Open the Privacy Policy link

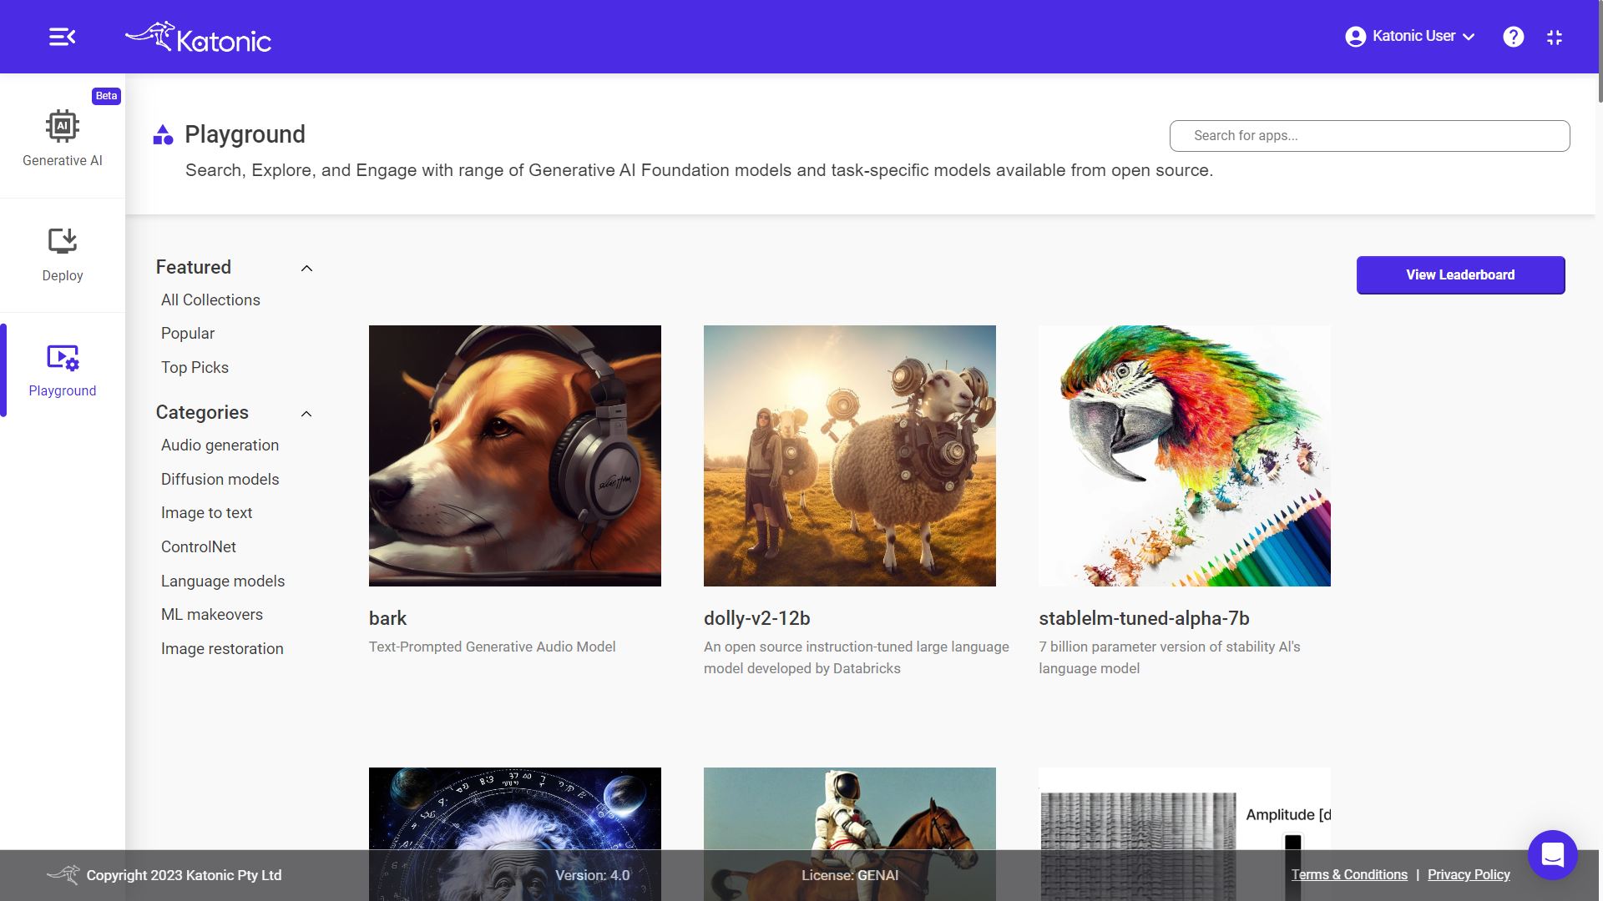click(x=1469, y=875)
